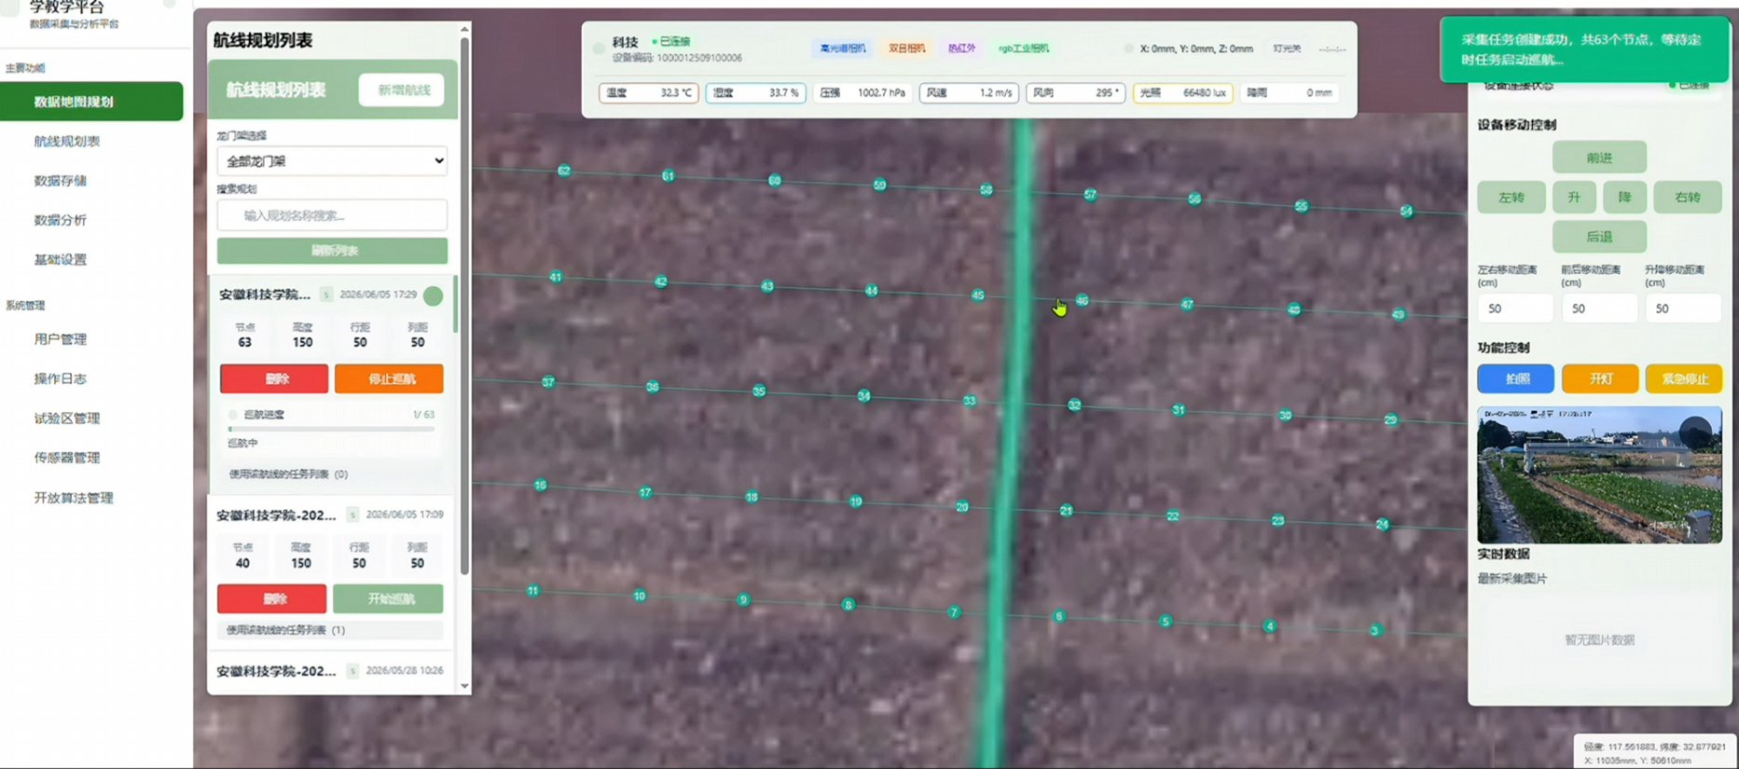This screenshot has width=1739, height=769.
Task: Open 用户管理 under 系统管理
Action: pos(61,339)
